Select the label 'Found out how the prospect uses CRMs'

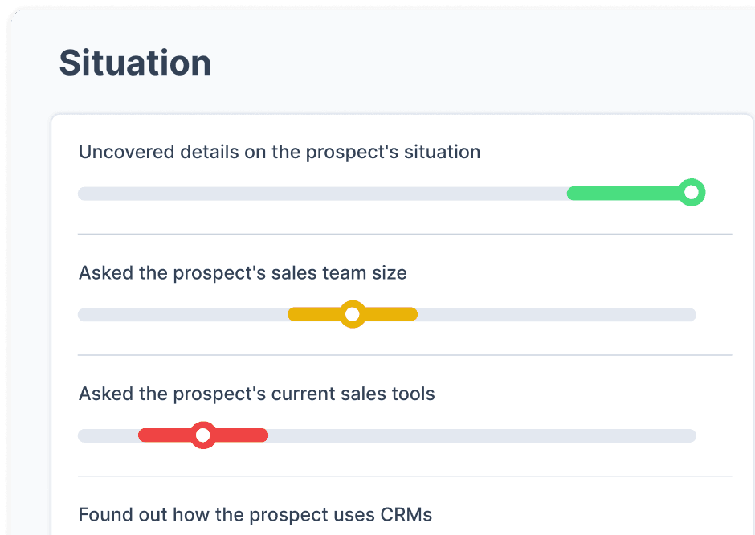point(255,515)
